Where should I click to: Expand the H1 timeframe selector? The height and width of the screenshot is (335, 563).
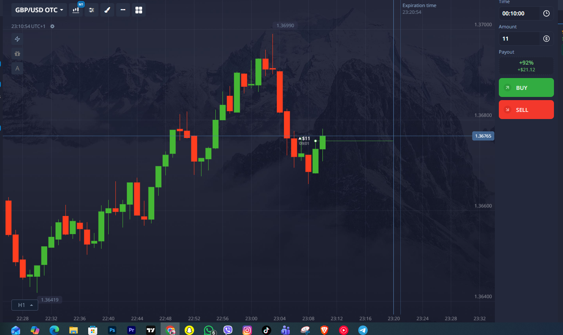click(x=25, y=305)
